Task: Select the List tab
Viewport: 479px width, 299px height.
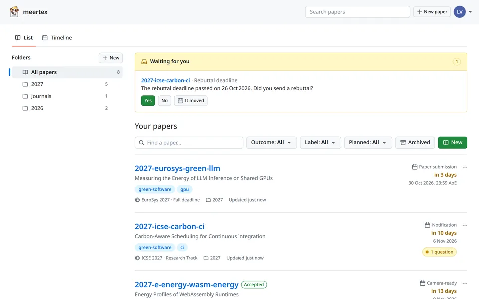Action: 24,38
